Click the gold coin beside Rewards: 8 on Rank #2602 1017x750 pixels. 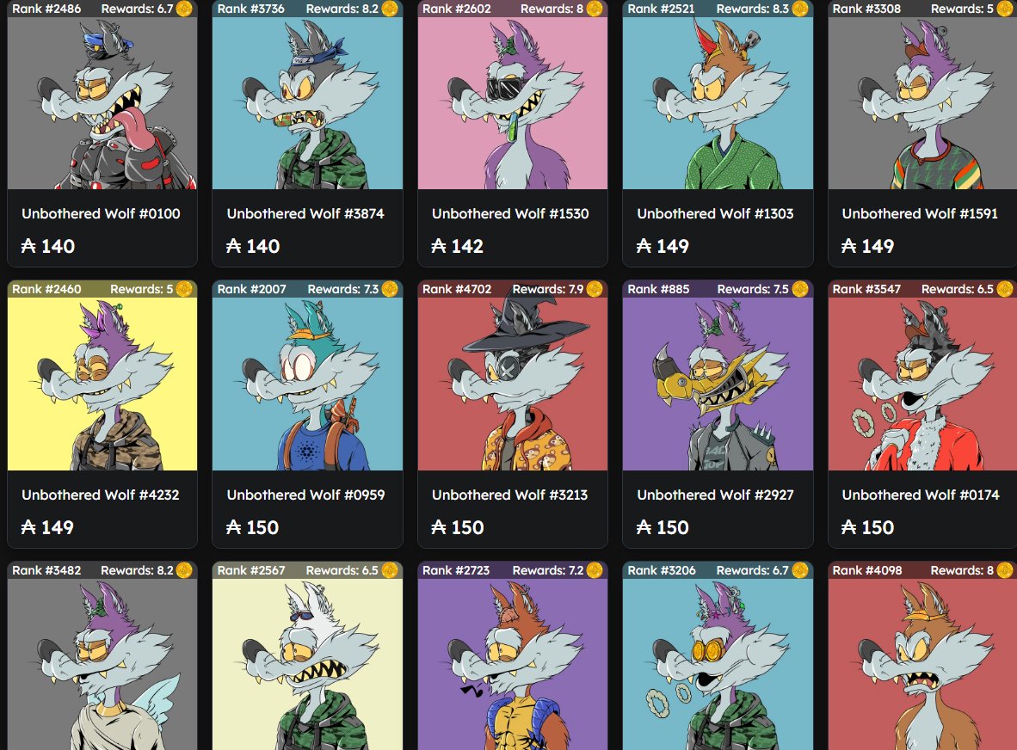(x=595, y=9)
